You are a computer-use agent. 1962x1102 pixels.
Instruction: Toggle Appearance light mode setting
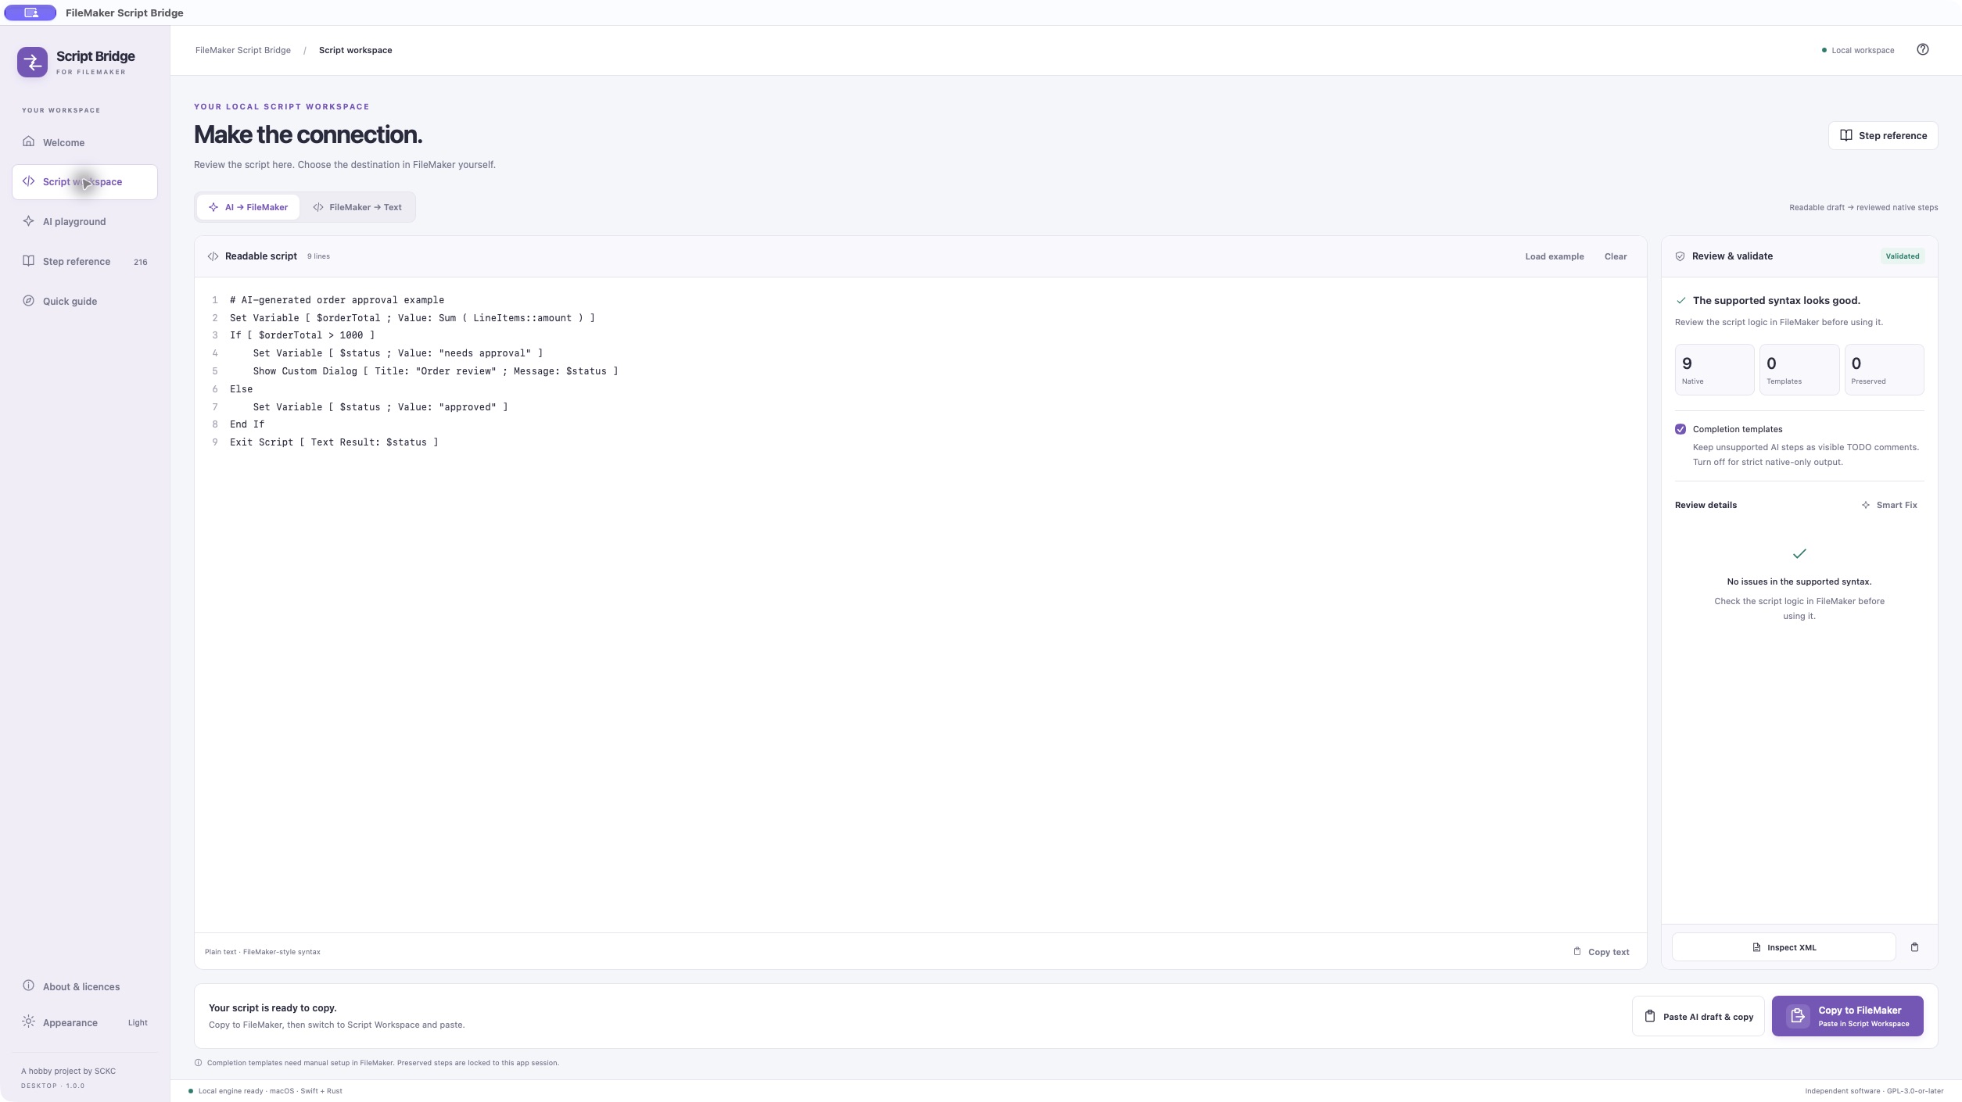click(x=84, y=1022)
